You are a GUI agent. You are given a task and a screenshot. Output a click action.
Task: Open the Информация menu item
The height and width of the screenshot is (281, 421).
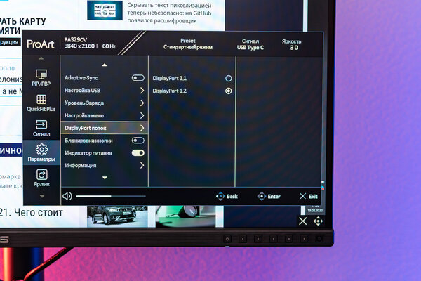pos(105,165)
